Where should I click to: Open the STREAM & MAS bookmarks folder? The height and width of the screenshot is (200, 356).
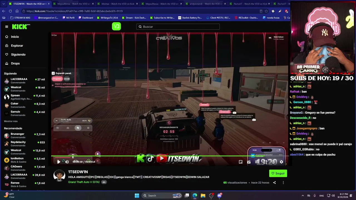pyautogui.click(x=20, y=18)
